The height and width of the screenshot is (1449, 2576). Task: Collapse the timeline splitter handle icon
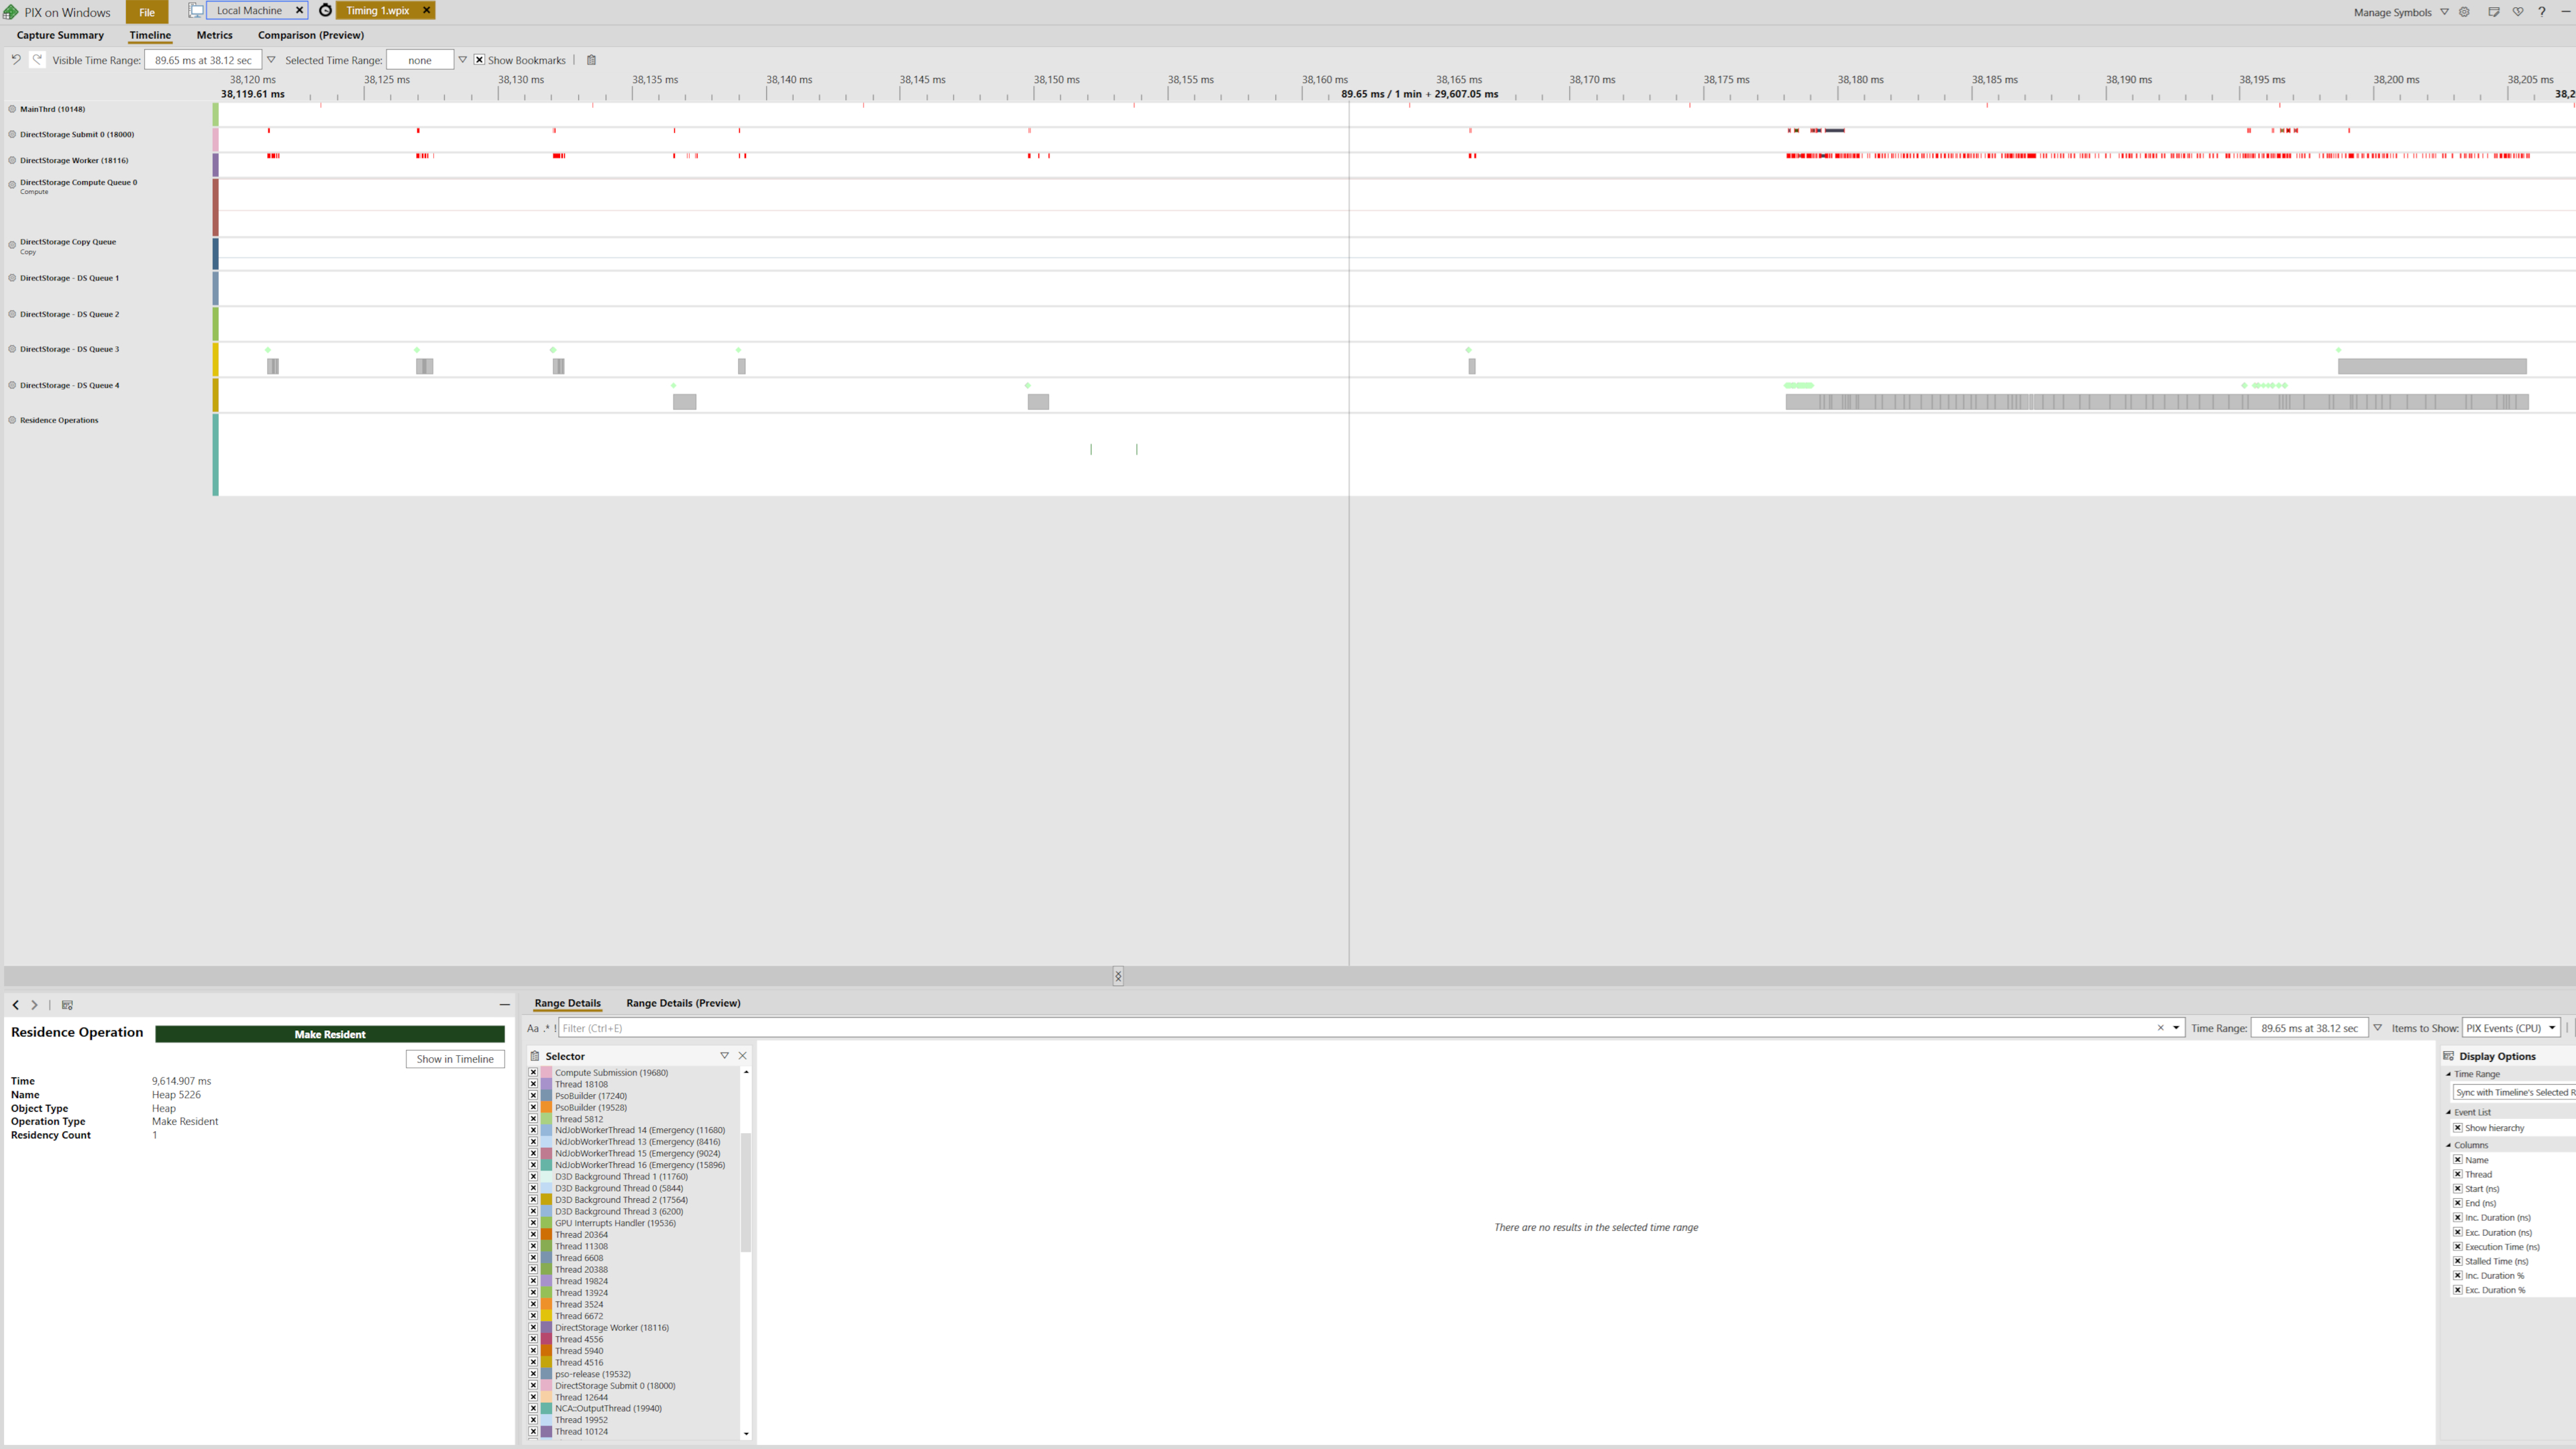(1118, 976)
